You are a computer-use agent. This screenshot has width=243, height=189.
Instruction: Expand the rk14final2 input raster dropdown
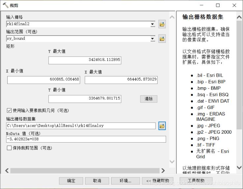point(153,24)
